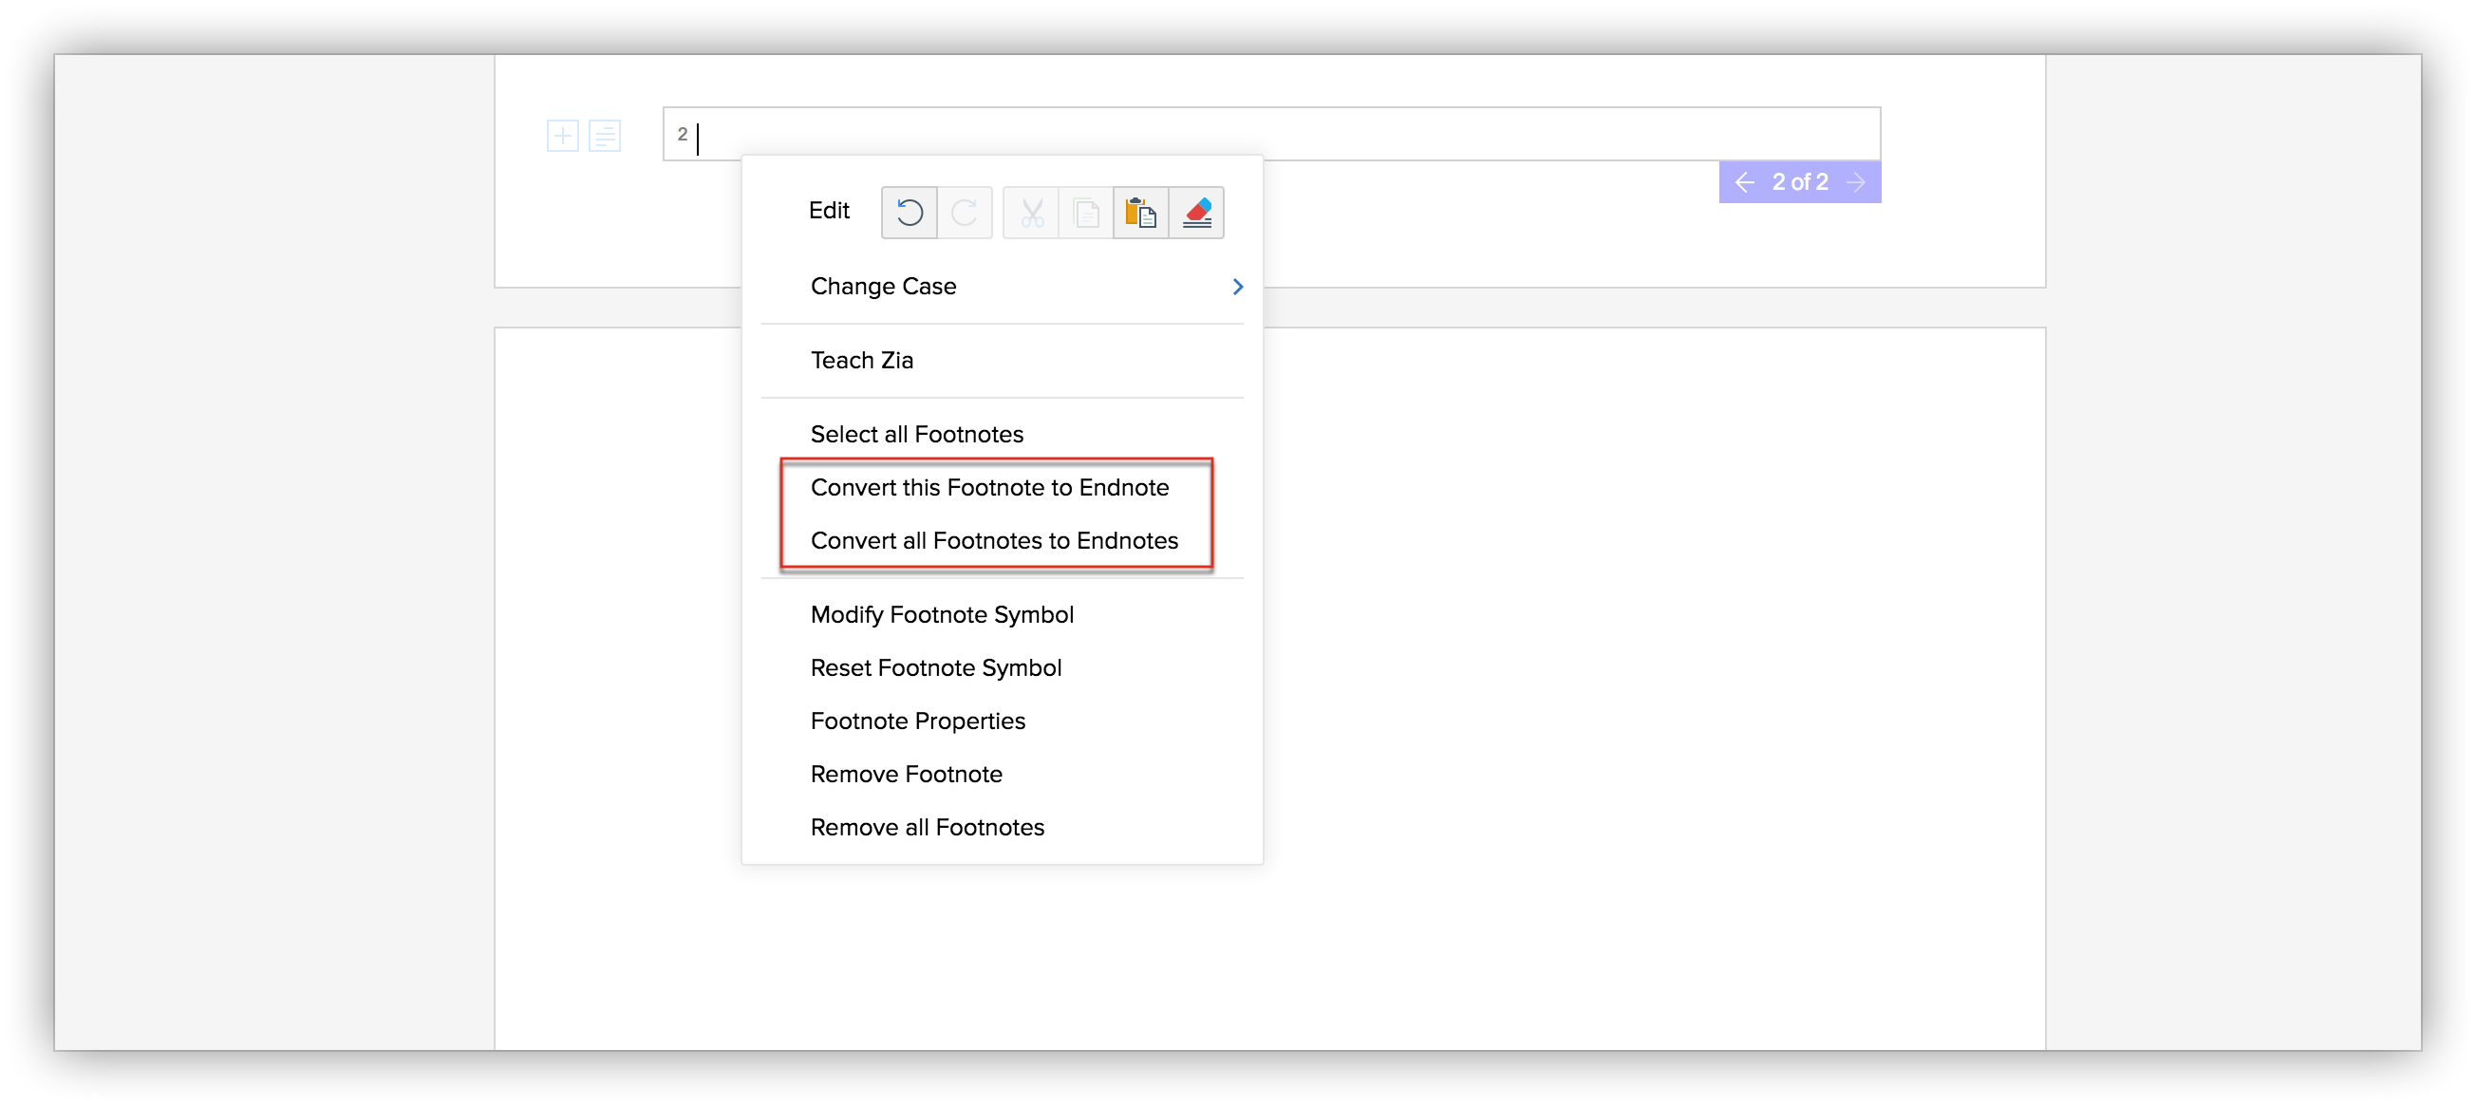Open Modify Footnote Symbol option
This screenshot has height=1105, width=2476.
941,614
